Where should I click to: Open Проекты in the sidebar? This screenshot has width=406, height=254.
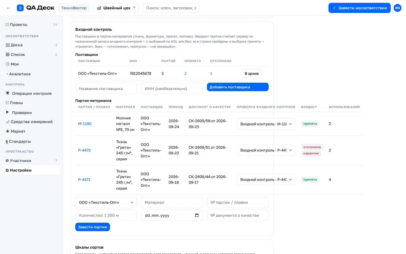(x=31, y=25)
